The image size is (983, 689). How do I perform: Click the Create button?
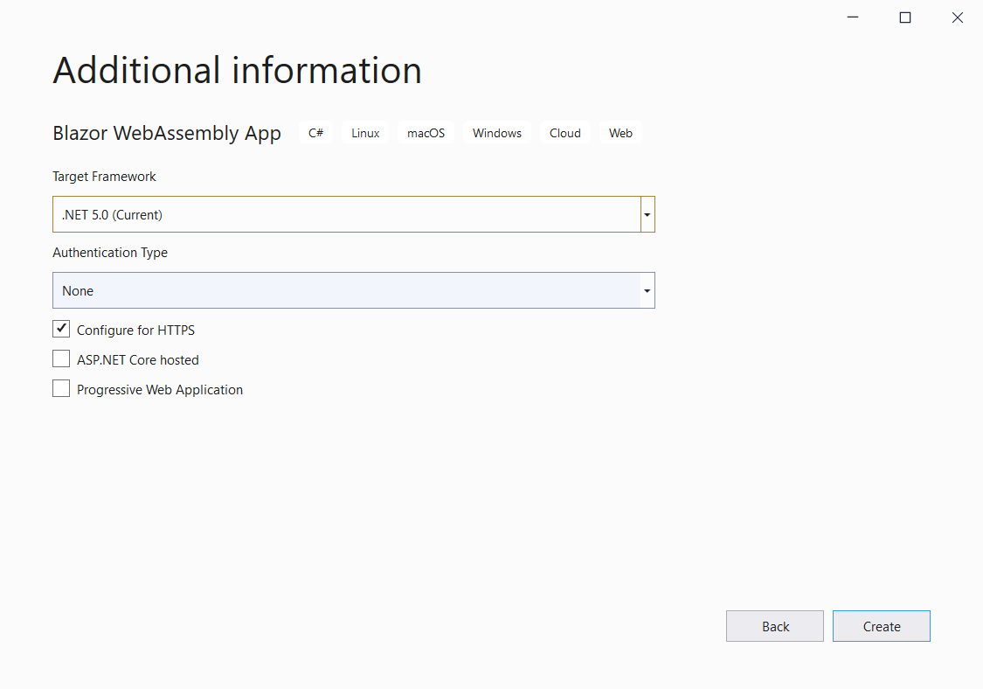pyautogui.click(x=881, y=626)
